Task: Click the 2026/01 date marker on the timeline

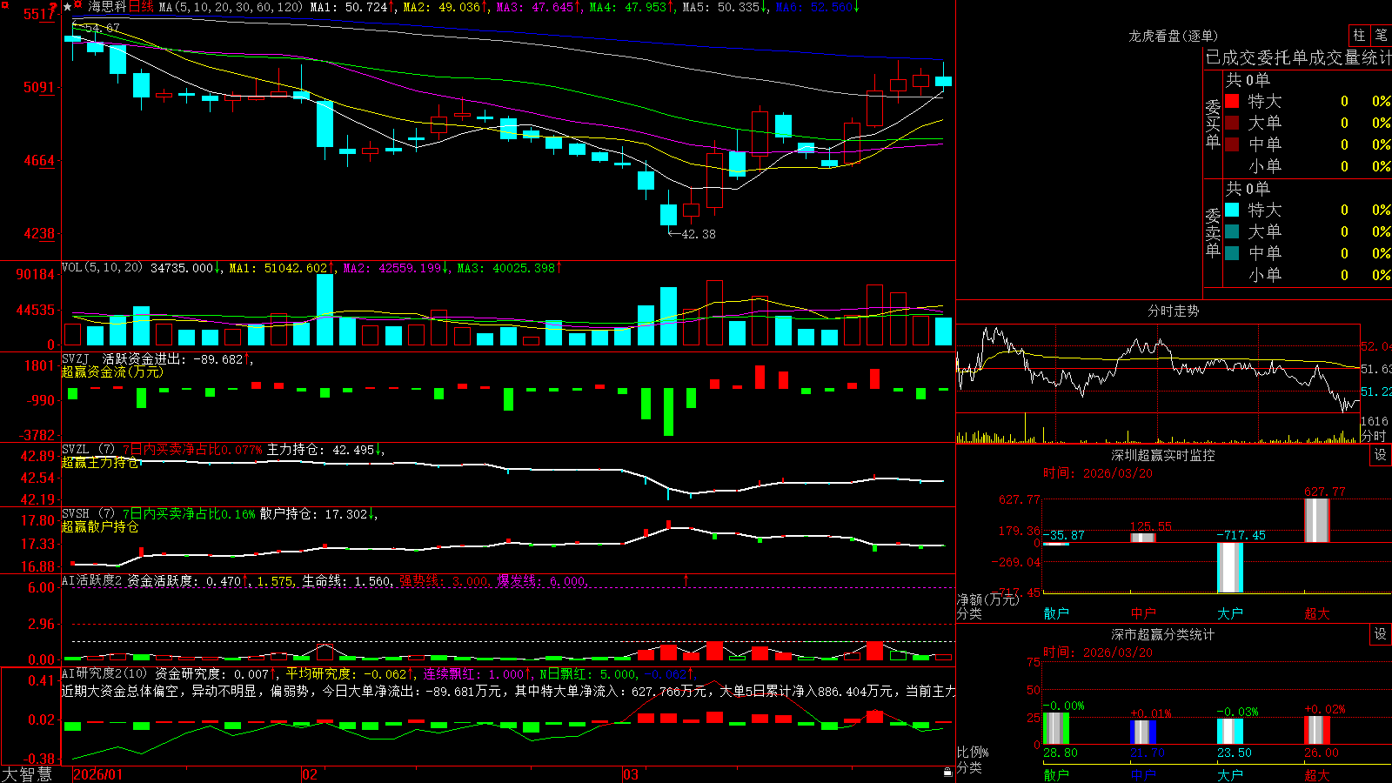Action: click(x=98, y=774)
